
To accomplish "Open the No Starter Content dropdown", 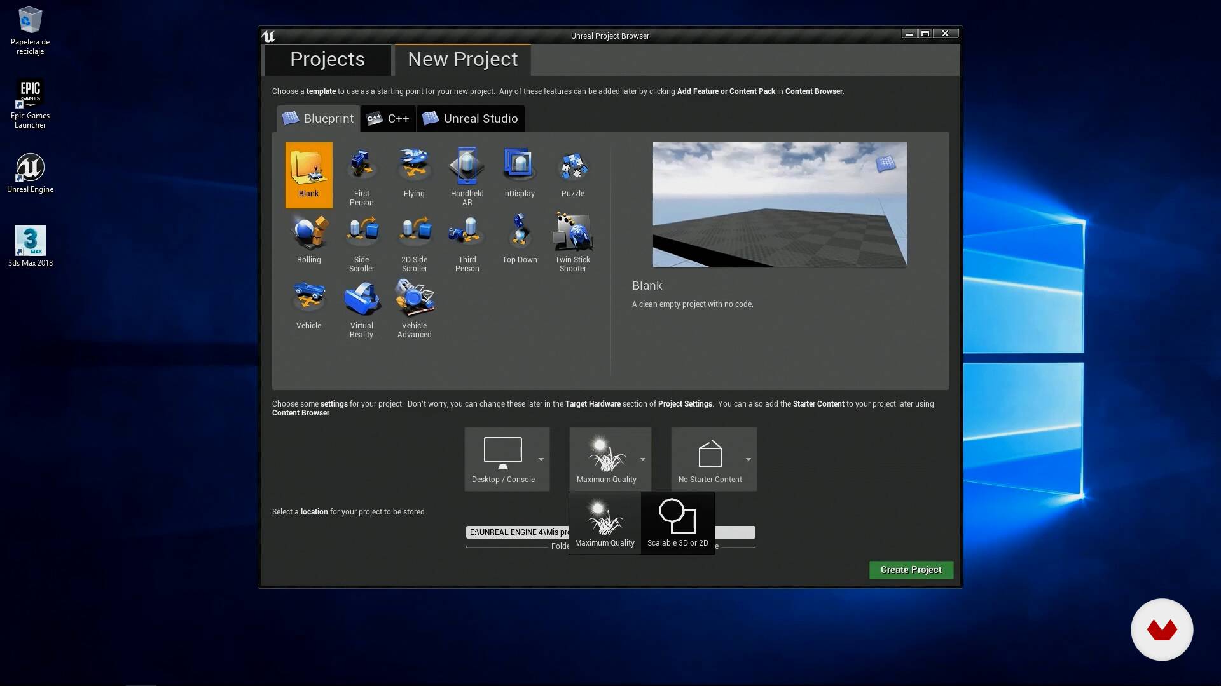I will pyautogui.click(x=714, y=459).
